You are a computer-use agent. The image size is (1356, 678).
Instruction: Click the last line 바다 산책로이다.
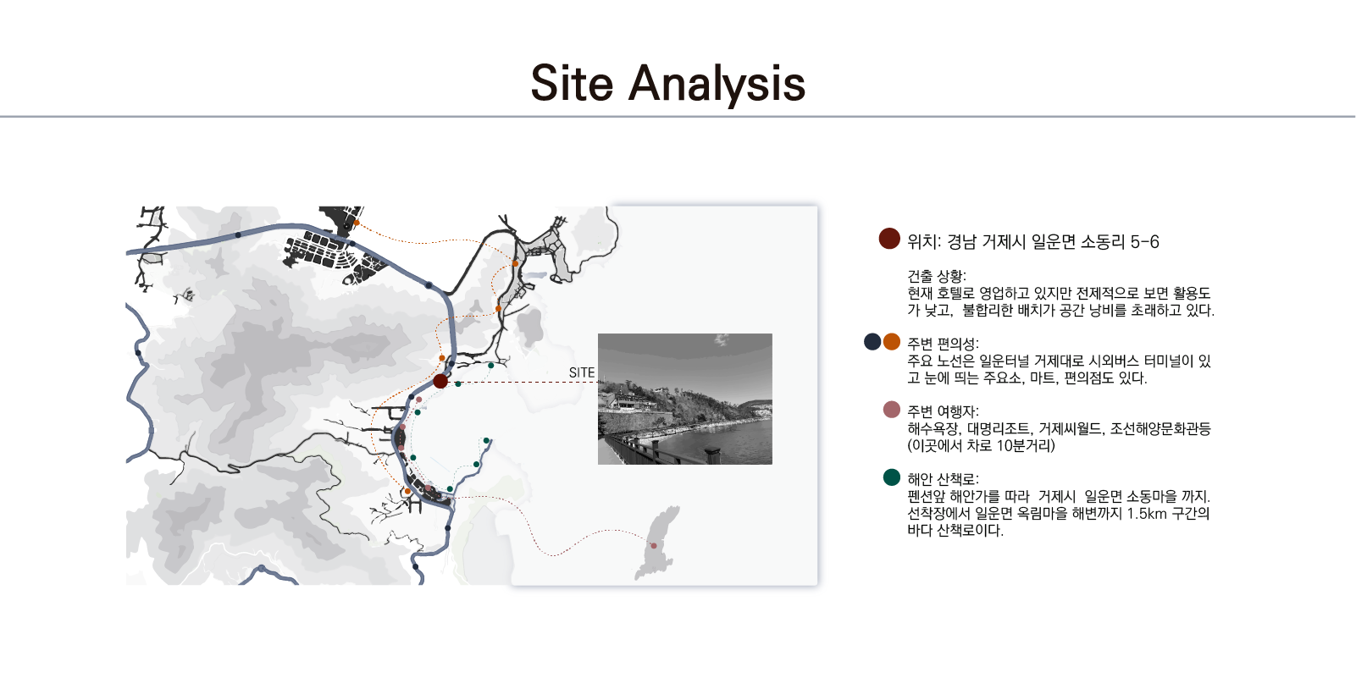click(955, 530)
